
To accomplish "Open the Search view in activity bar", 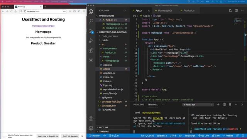I will pyautogui.click(x=91, y=21).
